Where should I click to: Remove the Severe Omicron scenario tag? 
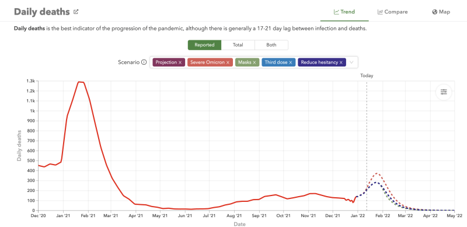pyautogui.click(x=228, y=62)
